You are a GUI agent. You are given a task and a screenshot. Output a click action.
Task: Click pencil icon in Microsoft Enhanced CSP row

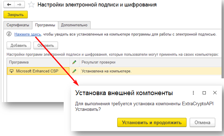tap(74, 71)
